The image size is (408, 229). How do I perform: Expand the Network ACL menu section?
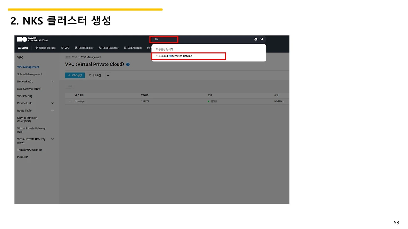tap(52, 81)
